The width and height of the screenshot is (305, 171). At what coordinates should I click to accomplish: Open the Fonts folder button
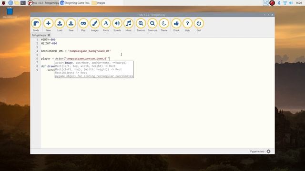coord(106,25)
